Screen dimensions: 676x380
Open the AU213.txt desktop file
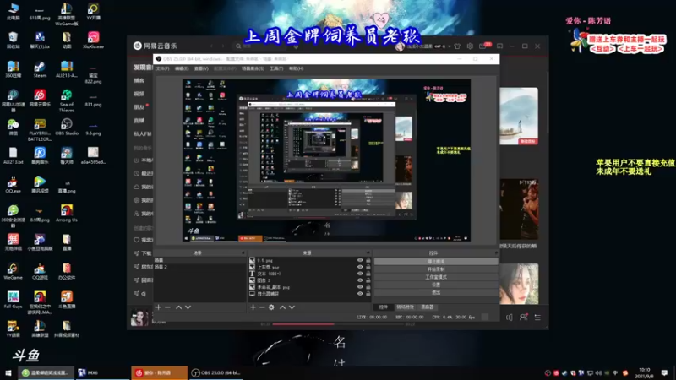click(x=13, y=155)
